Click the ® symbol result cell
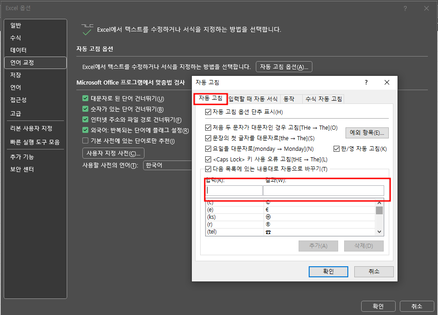 pos(320,224)
